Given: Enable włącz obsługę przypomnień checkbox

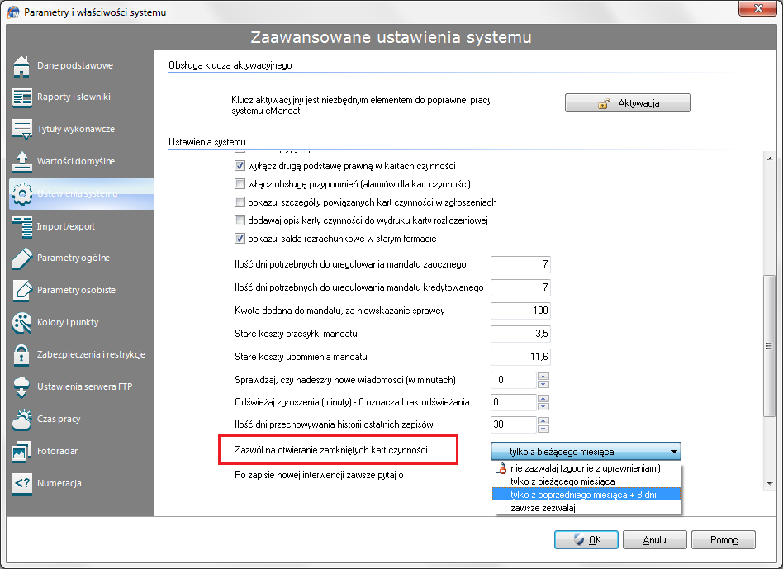Looking at the screenshot, I should (x=240, y=184).
